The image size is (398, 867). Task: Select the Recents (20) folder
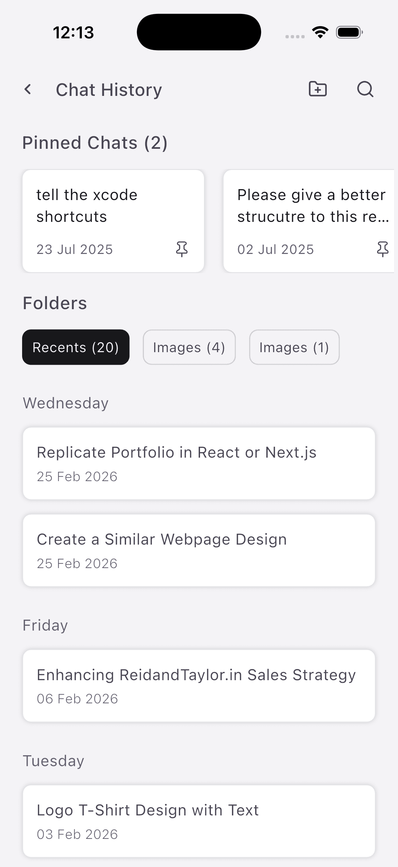76,347
